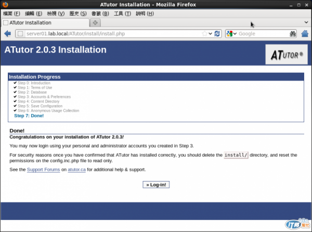Click the reload page icon
Viewport: 312px width, 232px height.
[217, 34]
